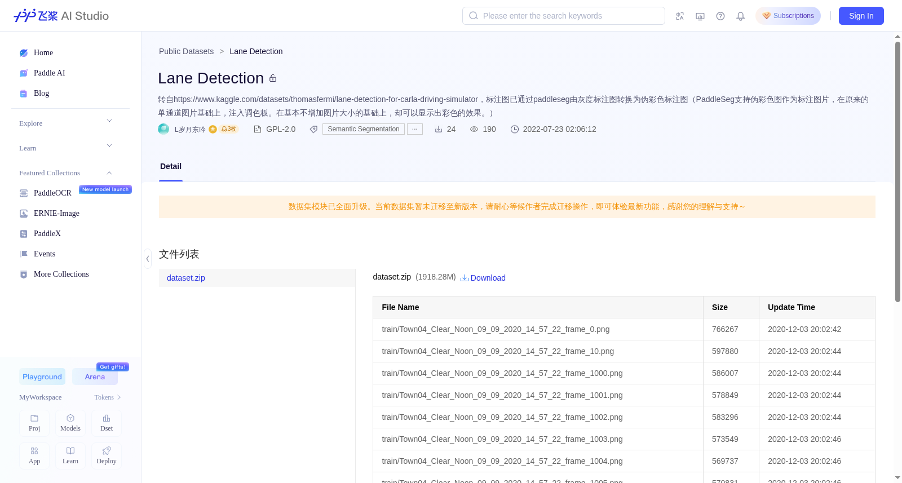This screenshot has height=483, width=902.
Task: Click the GPL-2.0 license document icon
Action: coord(258,129)
